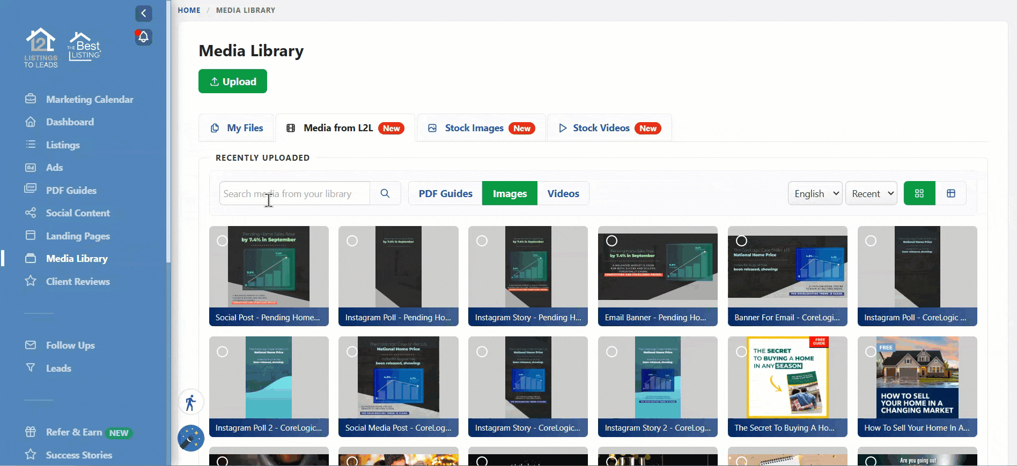Click the Refer & Earn gift icon
Viewport: 1017px width, 466px height.
[31, 432]
